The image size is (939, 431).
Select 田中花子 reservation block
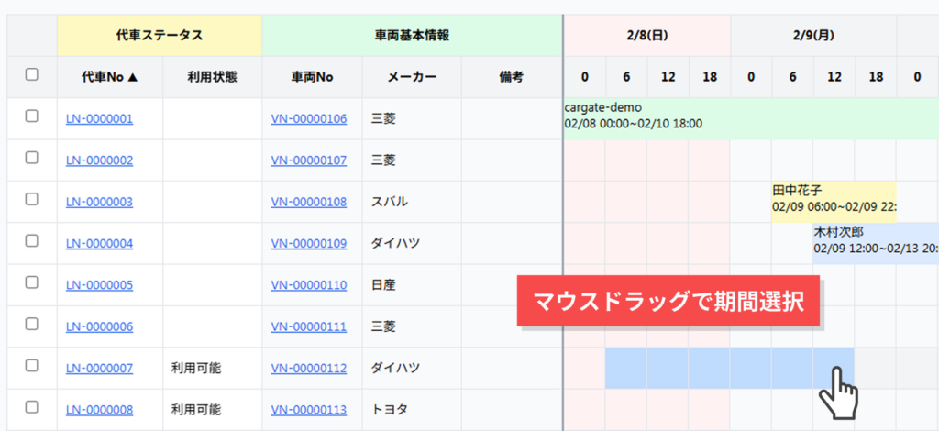[x=834, y=199]
